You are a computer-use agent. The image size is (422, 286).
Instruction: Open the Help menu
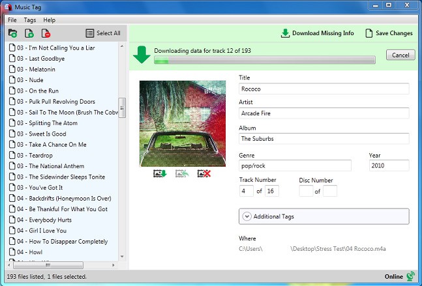click(x=50, y=20)
